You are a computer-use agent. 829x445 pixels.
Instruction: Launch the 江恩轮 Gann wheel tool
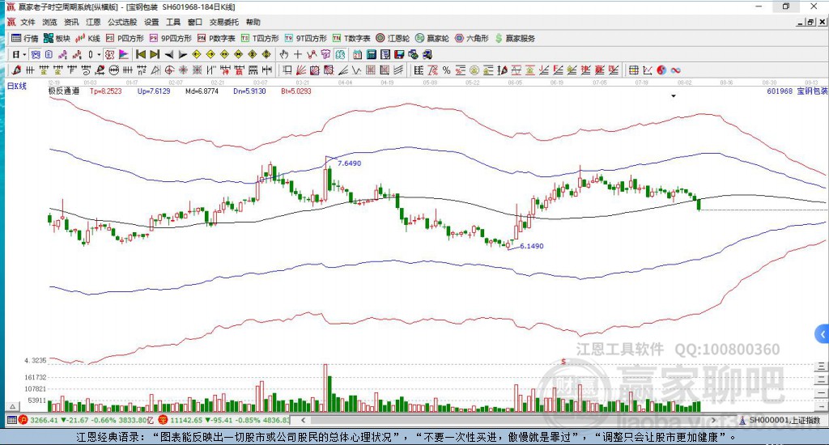397,38
